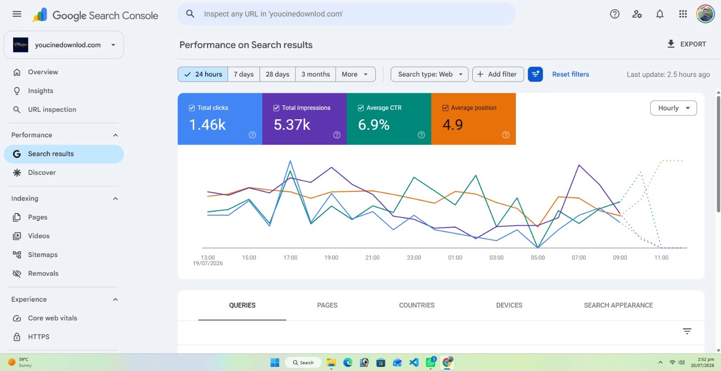The width and height of the screenshot is (721, 371).
Task: Toggle the Total clicks checkbox
Action: point(192,108)
